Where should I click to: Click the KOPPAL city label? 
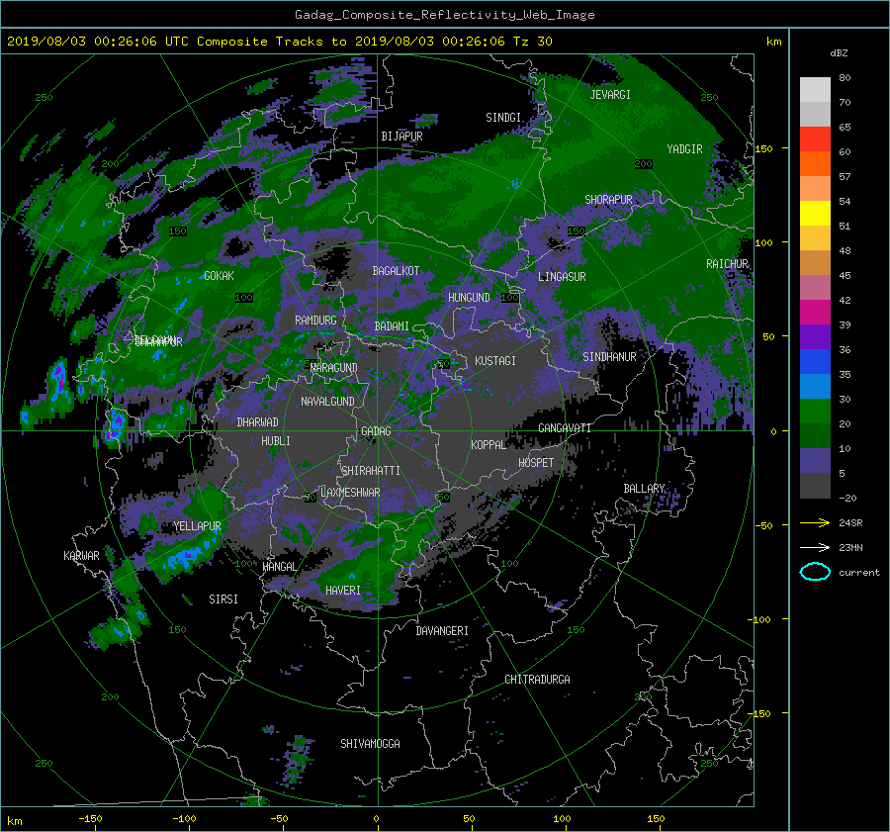pos(489,444)
